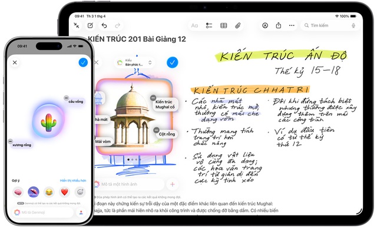Undo the last action on iPad
Screen dimensions: 377x228
point(104,25)
